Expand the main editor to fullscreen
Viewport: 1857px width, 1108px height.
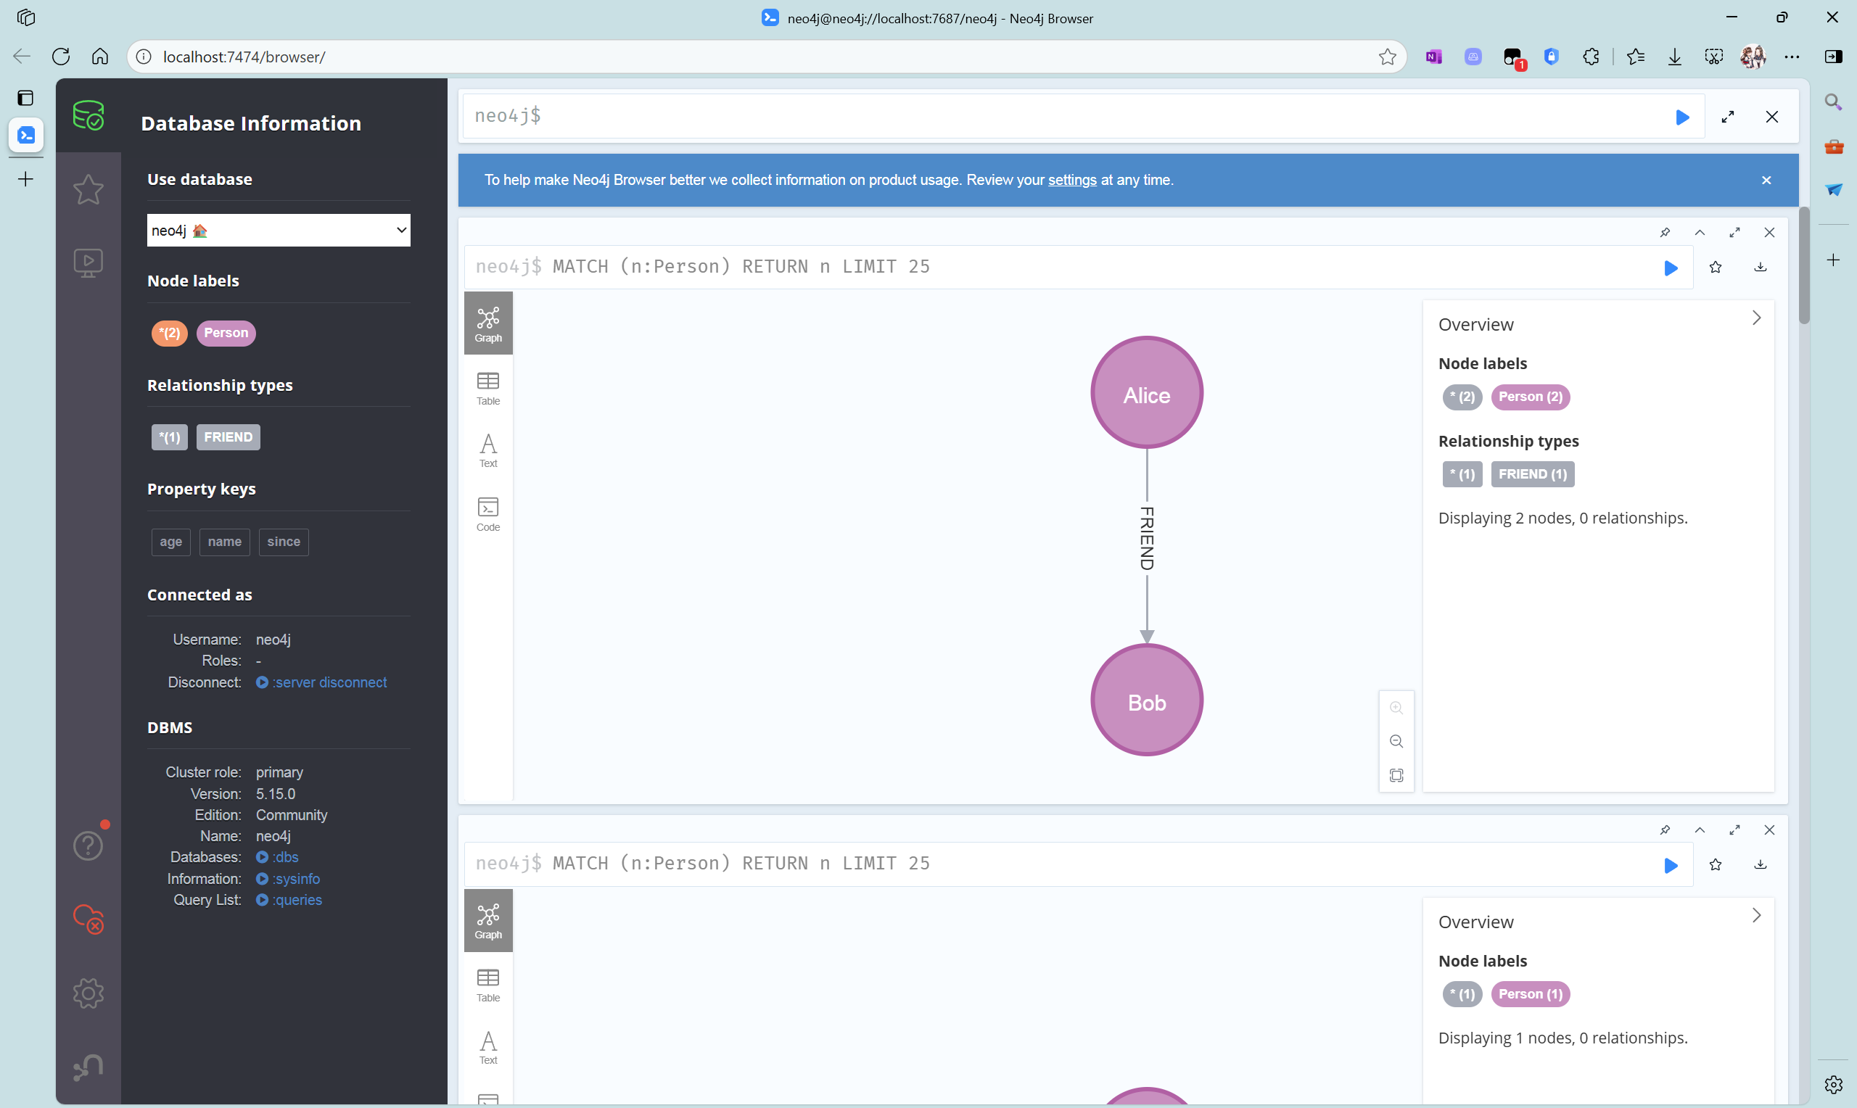click(x=1728, y=117)
